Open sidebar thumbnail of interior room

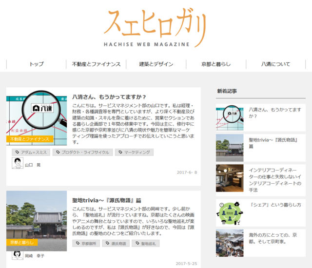230,178
